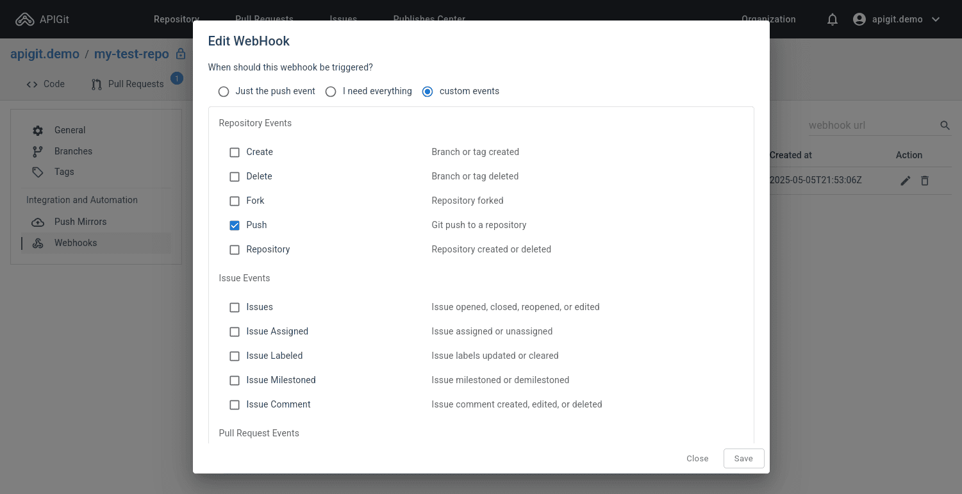Image resolution: width=962 pixels, height=494 pixels.
Task: Click the Git push to a repository description
Action: (479, 225)
